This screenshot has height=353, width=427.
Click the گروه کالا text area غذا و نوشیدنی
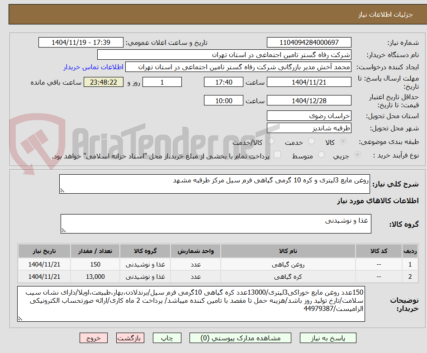(x=216, y=224)
